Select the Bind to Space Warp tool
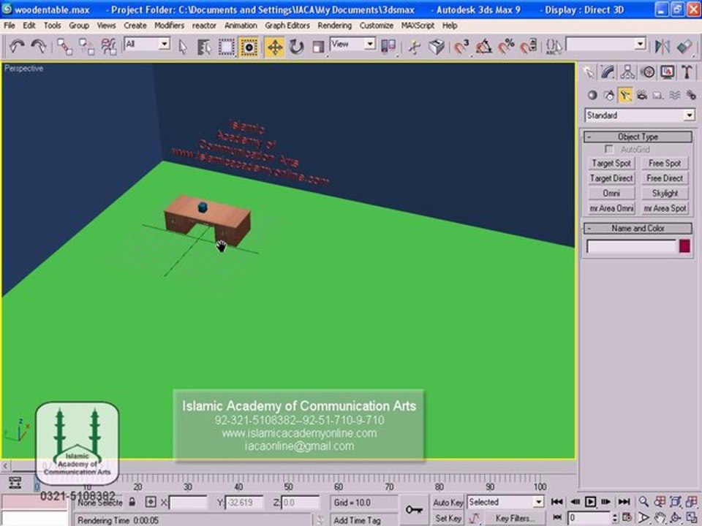Image resolution: width=702 pixels, height=526 pixels. click(x=108, y=47)
